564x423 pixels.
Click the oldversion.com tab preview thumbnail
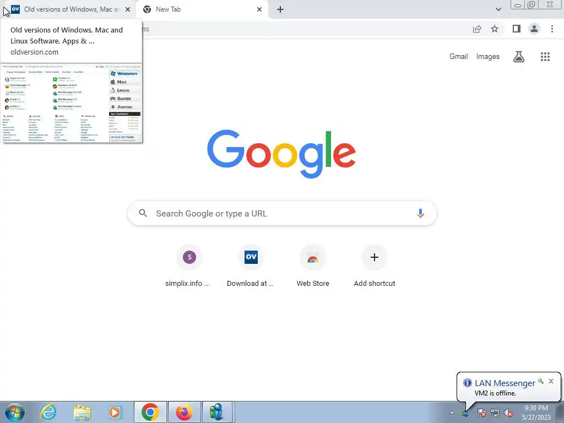(71, 103)
